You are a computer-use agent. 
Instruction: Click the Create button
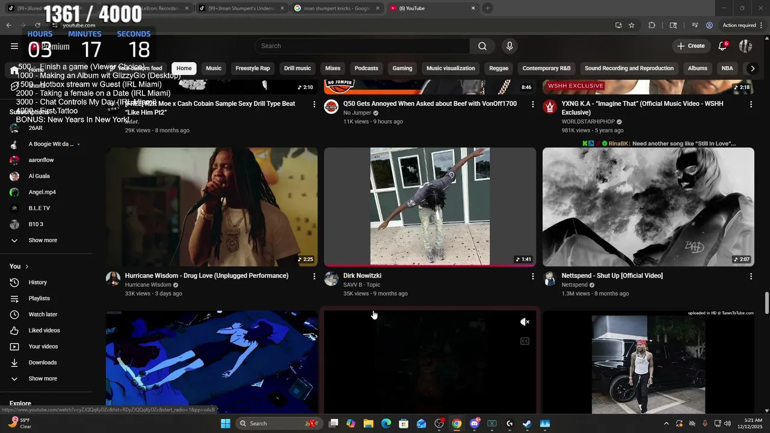[691, 46]
